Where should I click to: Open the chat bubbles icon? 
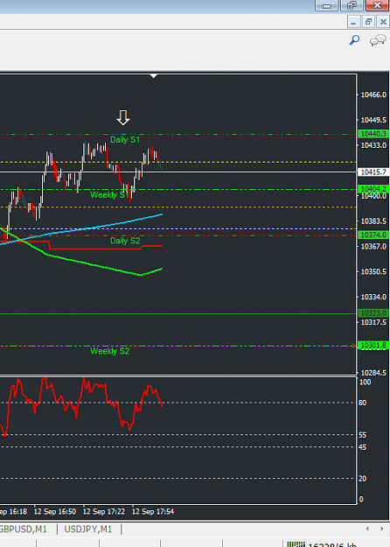[378, 40]
